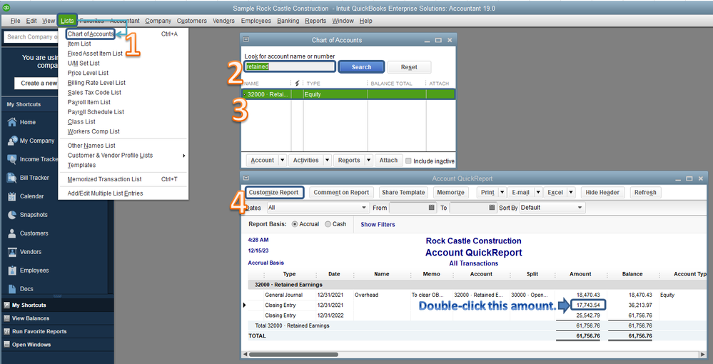
Task: Open the Customers sidebar icon
Action: [12, 233]
